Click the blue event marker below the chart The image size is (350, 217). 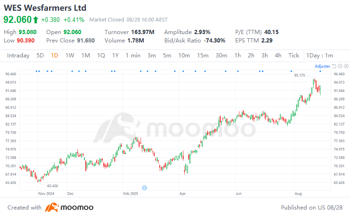(145, 187)
